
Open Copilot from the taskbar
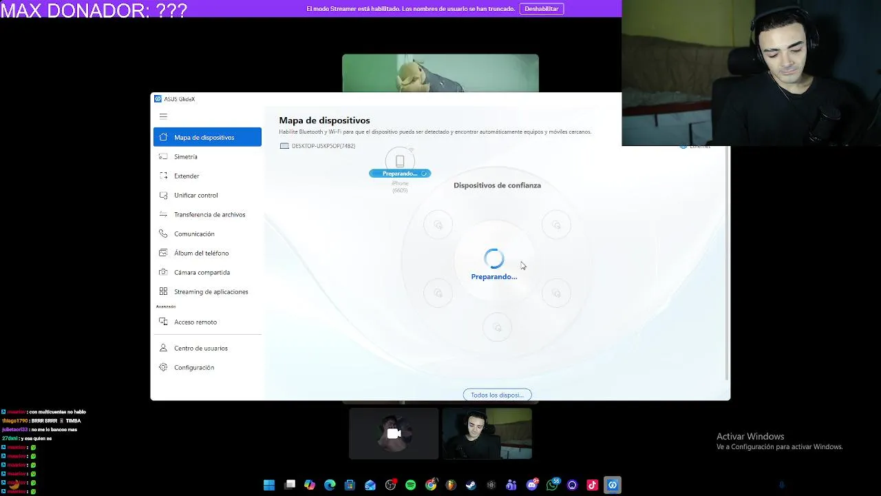[x=310, y=485]
